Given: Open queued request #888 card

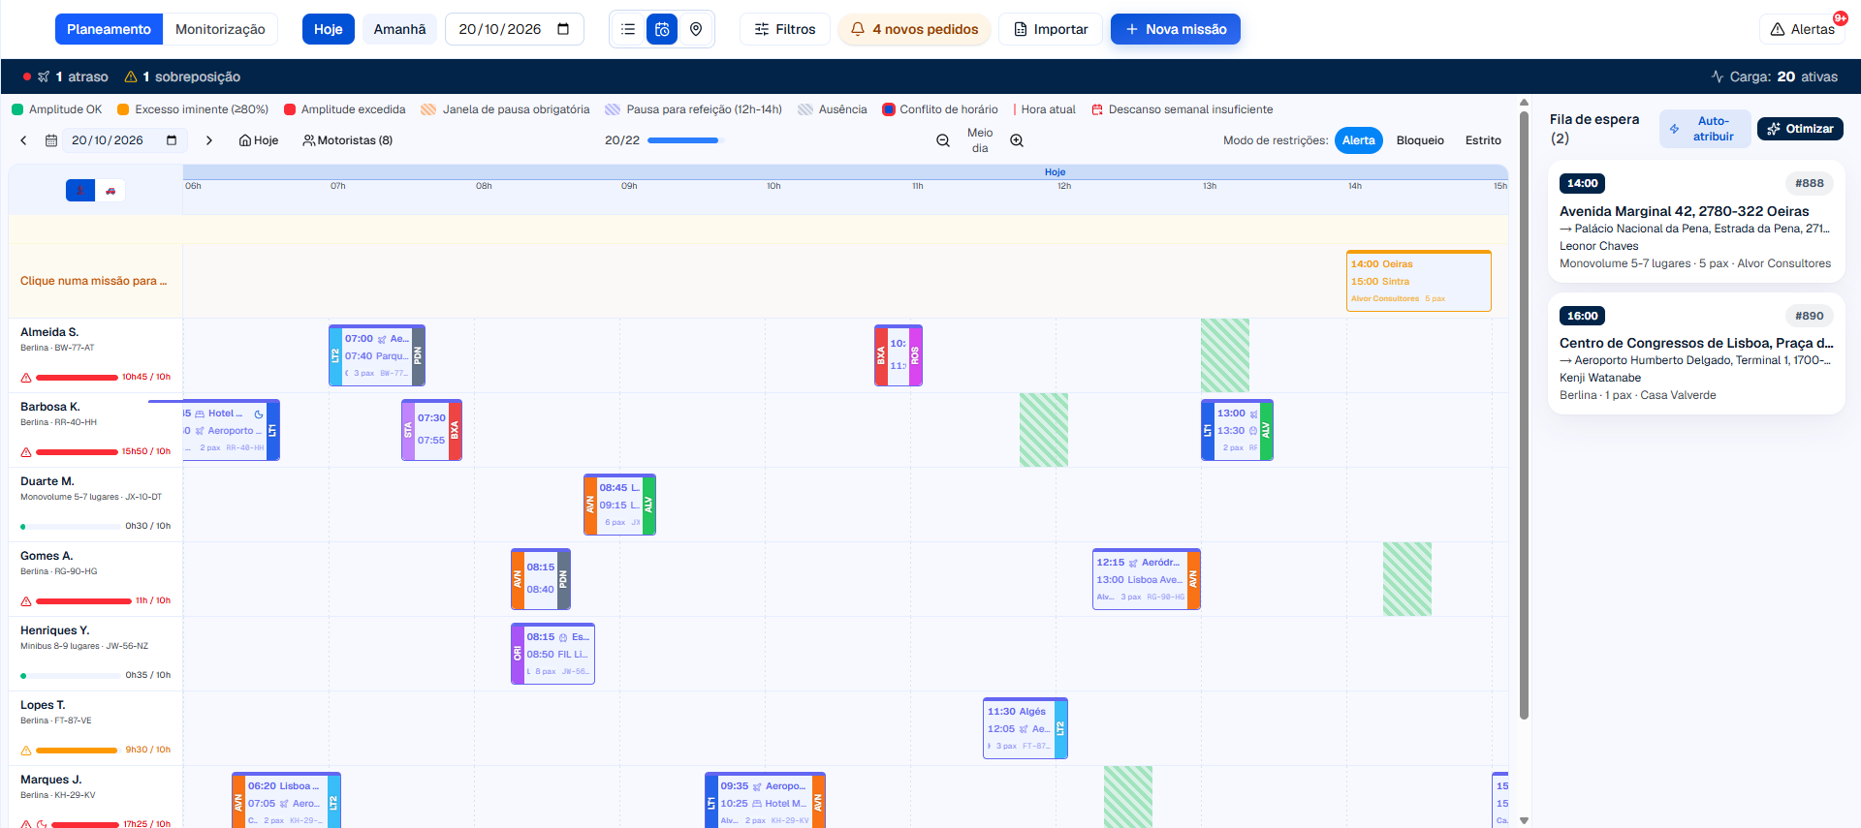Looking at the screenshot, I should pyautogui.click(x=1696, y=222).
